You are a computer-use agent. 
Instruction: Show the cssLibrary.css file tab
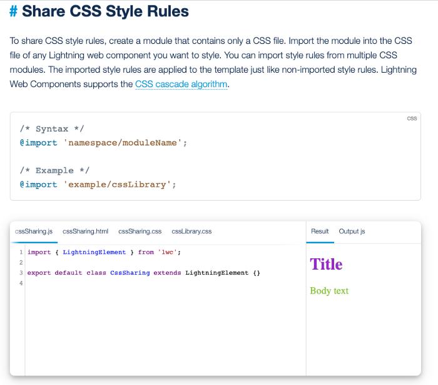click(191, 231)
